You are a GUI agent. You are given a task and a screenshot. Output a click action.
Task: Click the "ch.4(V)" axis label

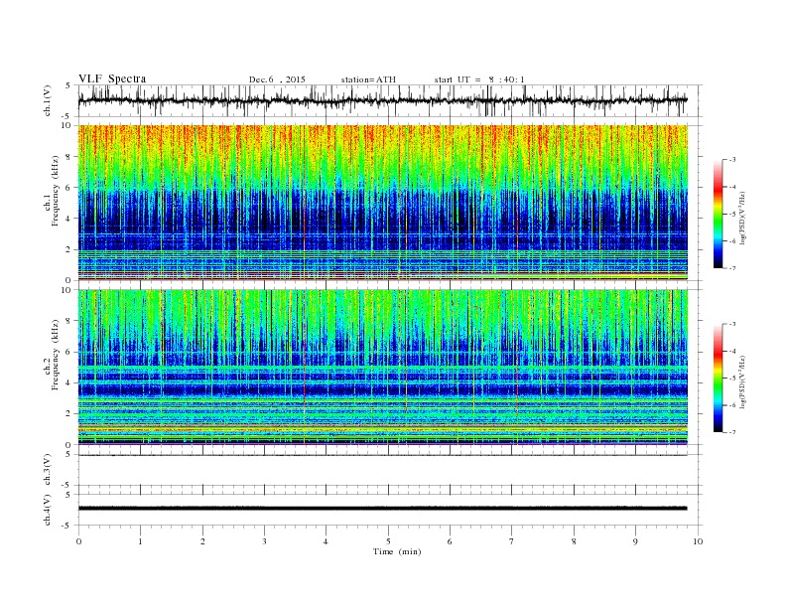point(48,510)
